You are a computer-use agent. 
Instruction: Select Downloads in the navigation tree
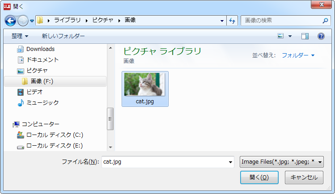(x=40, y=49)
